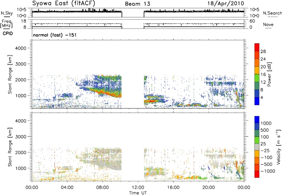Click the "-25" label on the velocity colorbar
Screen dimensions: 282x195
(265, 151)
